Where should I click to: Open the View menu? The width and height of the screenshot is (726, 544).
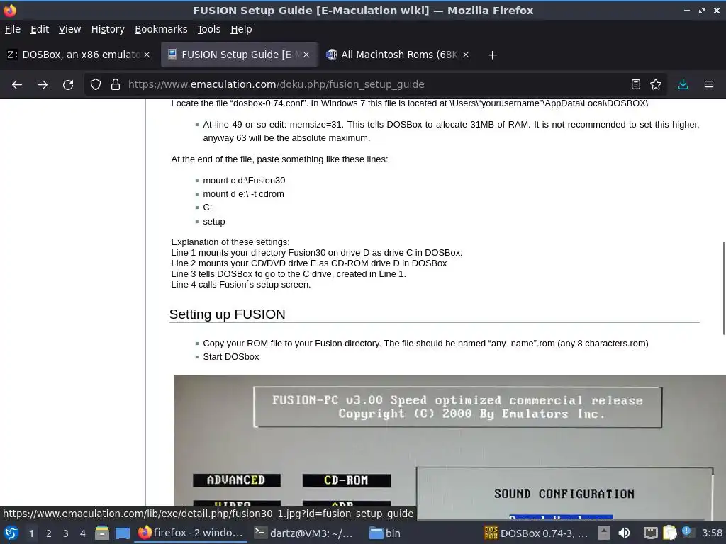click(69, 29)
